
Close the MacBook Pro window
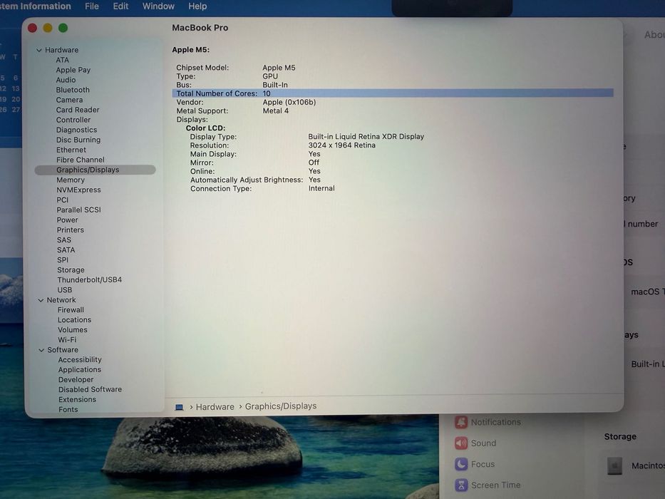click(32, 28)
